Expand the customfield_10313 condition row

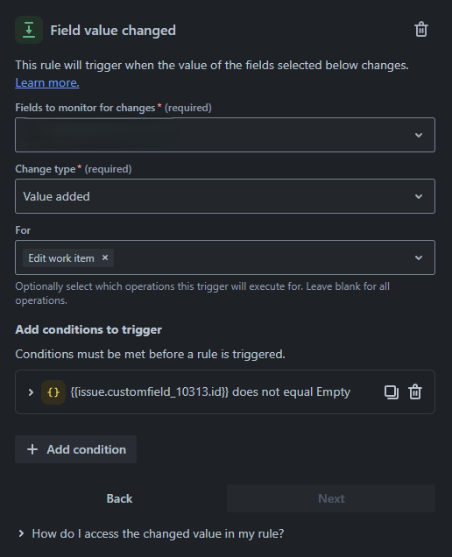click(31, 392)
